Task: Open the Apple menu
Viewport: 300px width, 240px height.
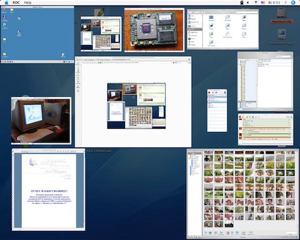Action: coord(6,2)
